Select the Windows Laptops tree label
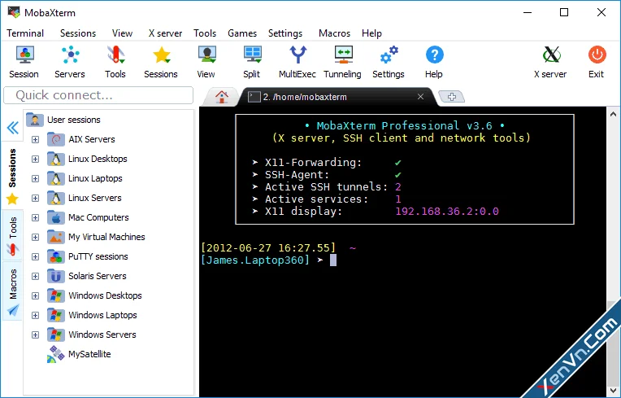Viewport: 621px width, 398px height. click(x=102, y=315)
